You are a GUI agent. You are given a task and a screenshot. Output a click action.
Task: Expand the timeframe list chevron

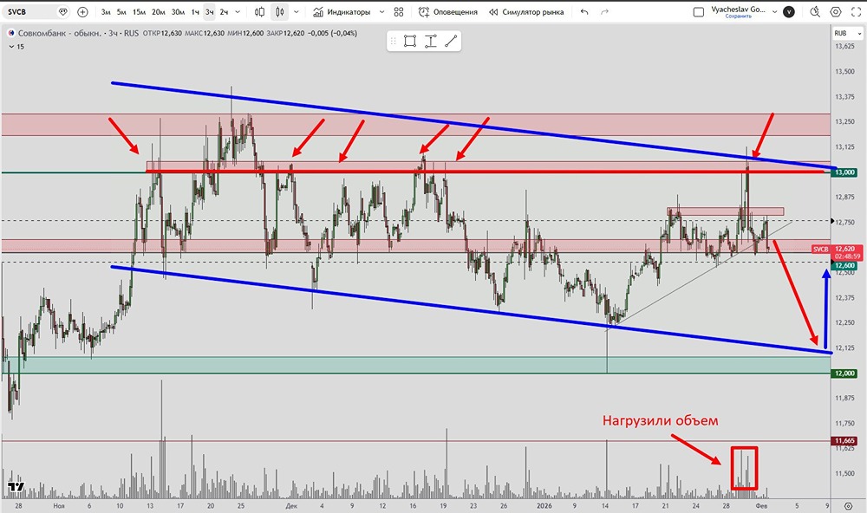click(238, 11)
